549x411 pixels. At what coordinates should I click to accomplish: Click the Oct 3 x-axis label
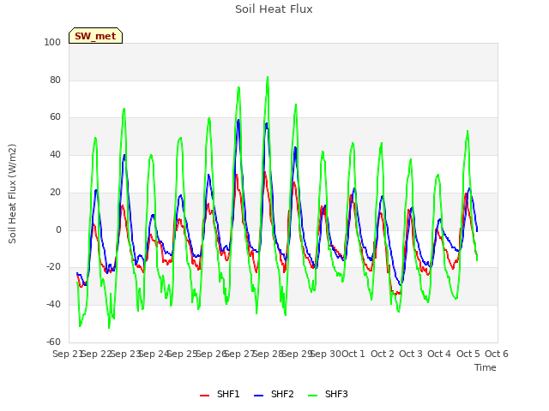411,354
